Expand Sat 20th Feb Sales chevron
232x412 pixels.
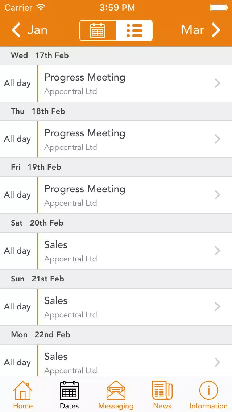click(x=217, y=251)
